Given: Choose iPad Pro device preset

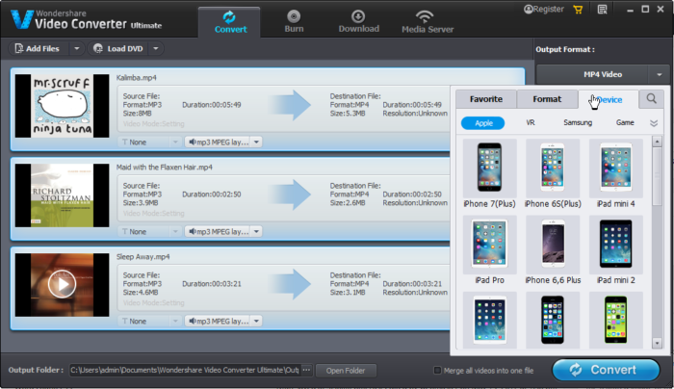Looking at the screenshot, I should 489,250.
